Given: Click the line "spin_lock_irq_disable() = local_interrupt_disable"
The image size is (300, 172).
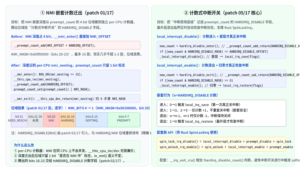Looking at the screenshot, I should click(226, 141).
